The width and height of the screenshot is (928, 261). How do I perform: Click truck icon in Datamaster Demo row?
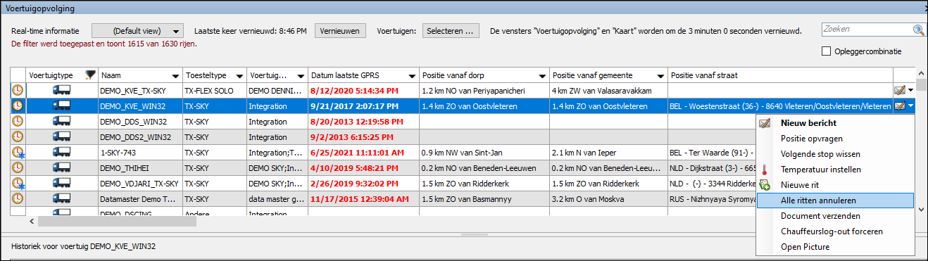(x=62, y=198)
